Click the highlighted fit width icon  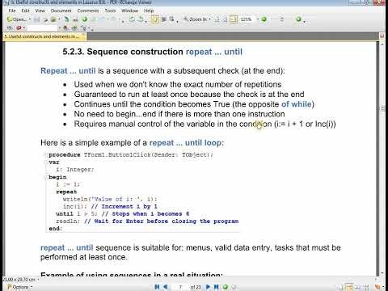(234, 19)
